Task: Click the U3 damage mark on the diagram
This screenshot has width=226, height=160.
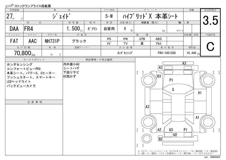Action: (x=171, y=130)
